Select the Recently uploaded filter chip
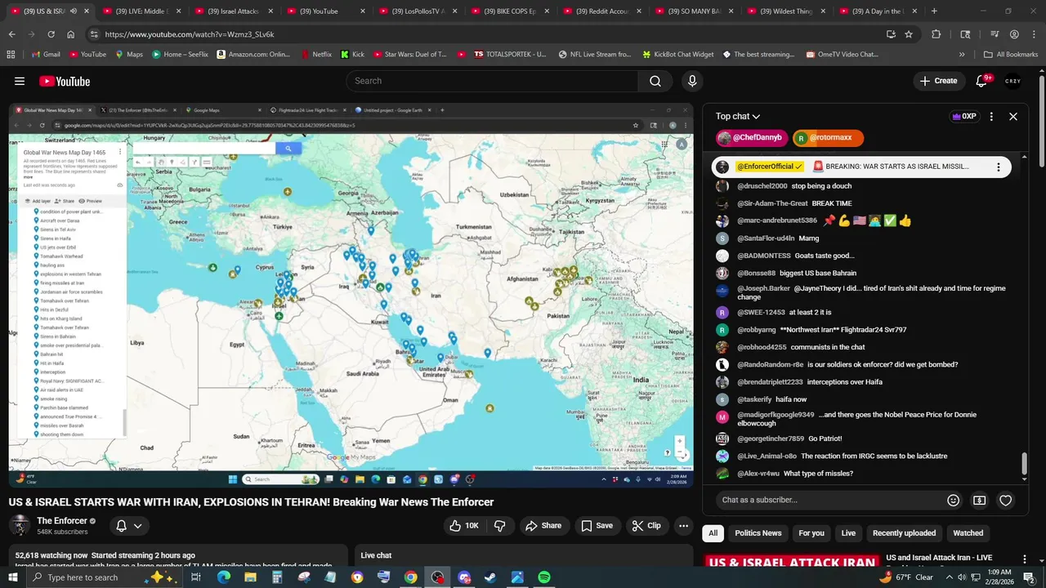The image size is (1046, 588). click(x=904, y=533)
